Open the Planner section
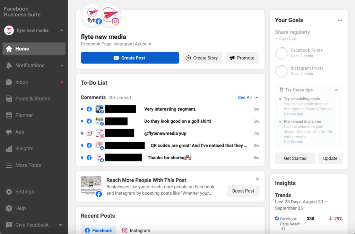355x234 pixels. tap(34, 115)
